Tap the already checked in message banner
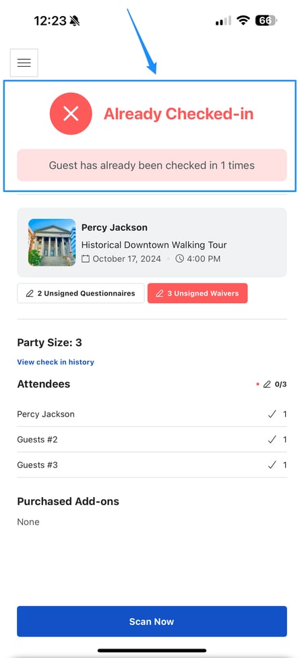The width and height of the screenshot is (304, 658). pos(152,165)
